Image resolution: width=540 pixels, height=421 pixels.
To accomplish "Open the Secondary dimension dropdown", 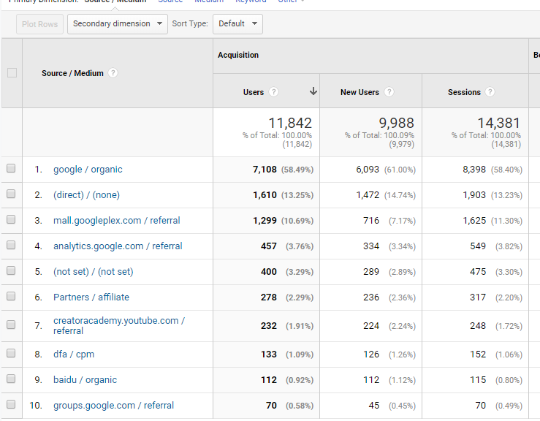I will 118,24.
